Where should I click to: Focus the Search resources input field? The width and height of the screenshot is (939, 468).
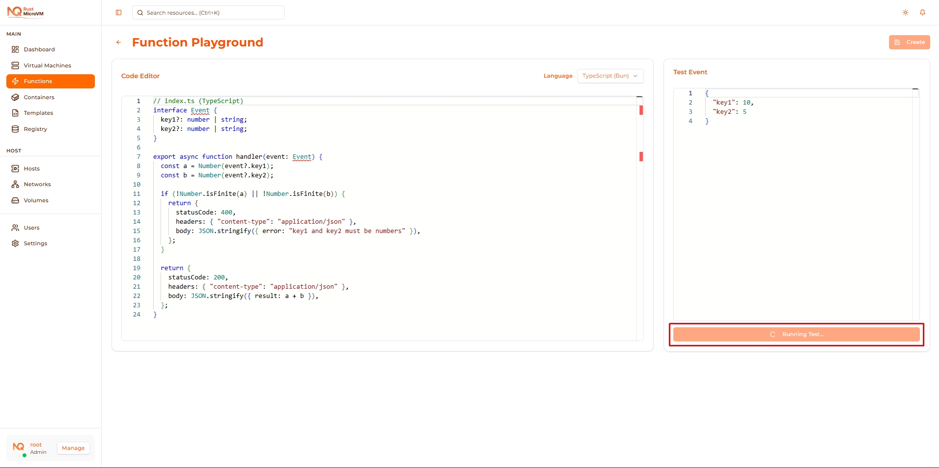(208, 13)
